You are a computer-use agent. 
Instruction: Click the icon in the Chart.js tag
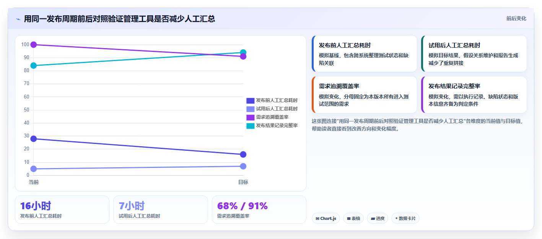317,219
